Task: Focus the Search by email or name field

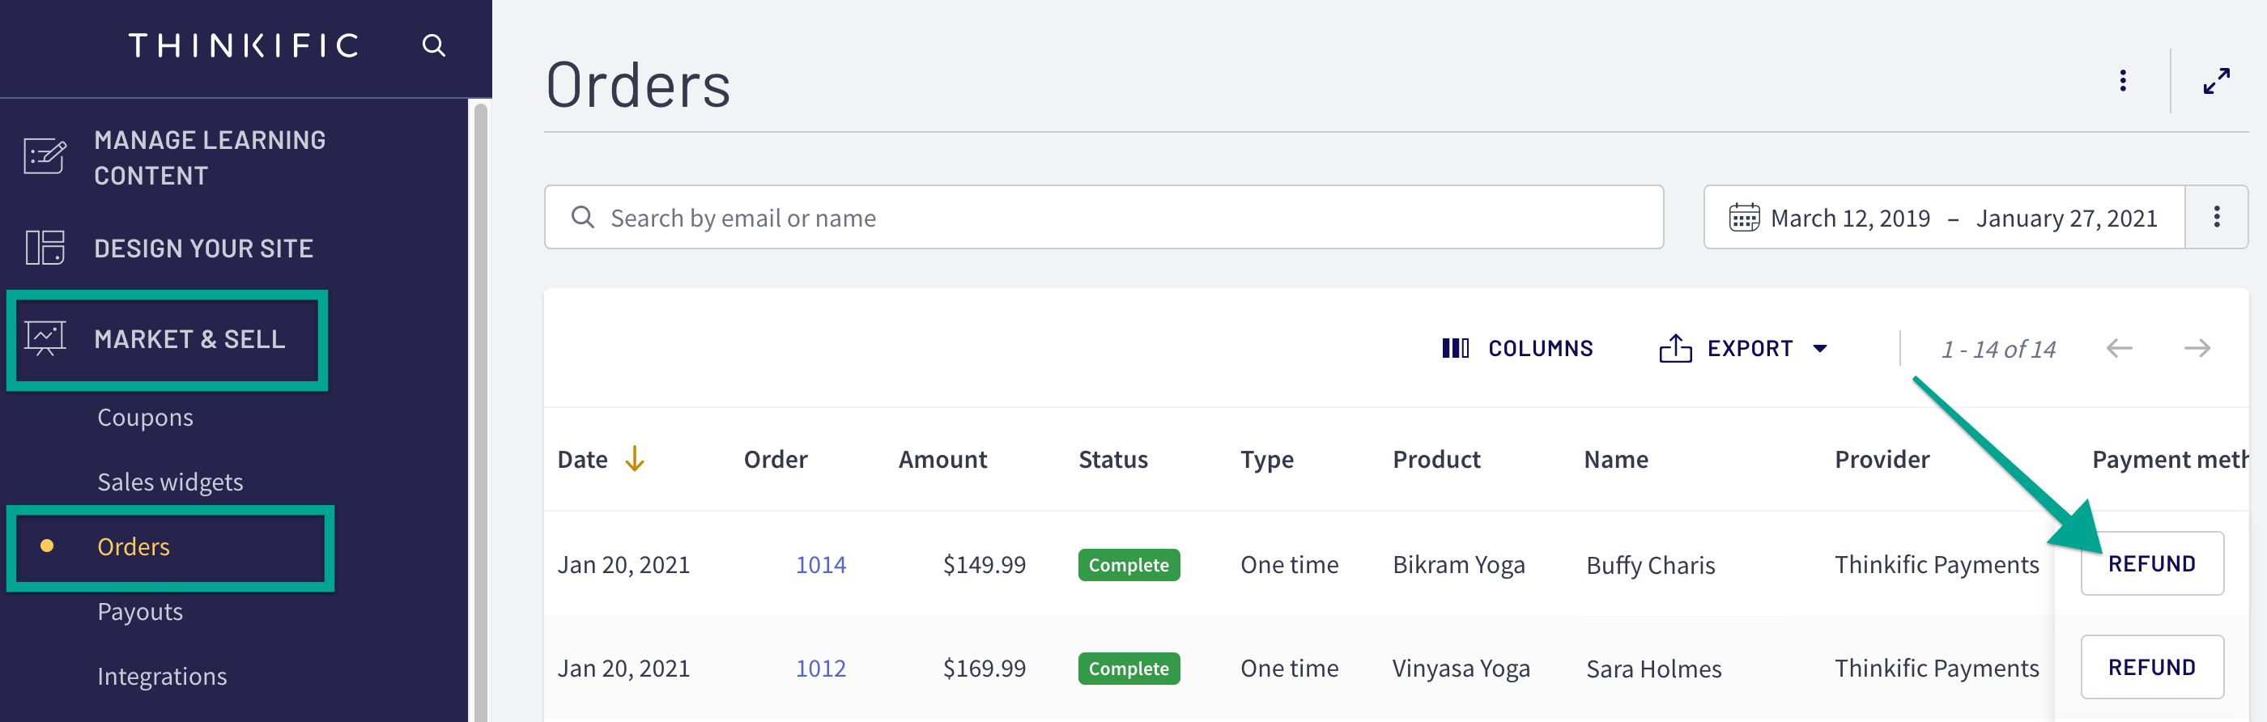Action: [x=1104, y=217]
